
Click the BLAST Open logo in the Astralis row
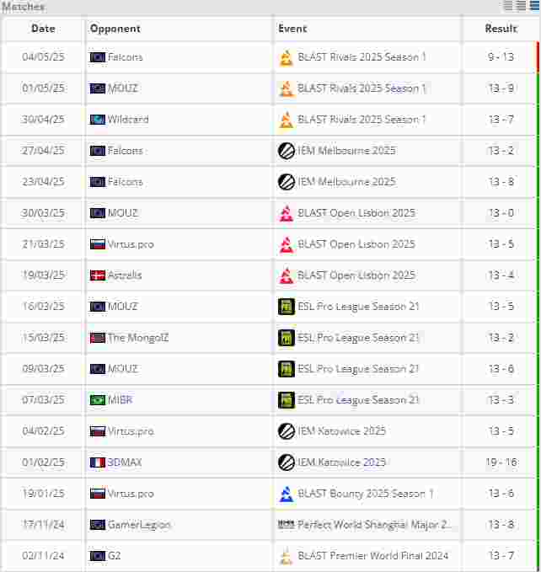tap(287, 275)
